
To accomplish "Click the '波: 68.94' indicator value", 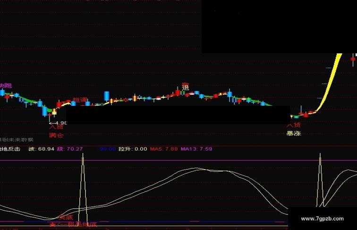I will pyautogui.click(x=41, y=149).
